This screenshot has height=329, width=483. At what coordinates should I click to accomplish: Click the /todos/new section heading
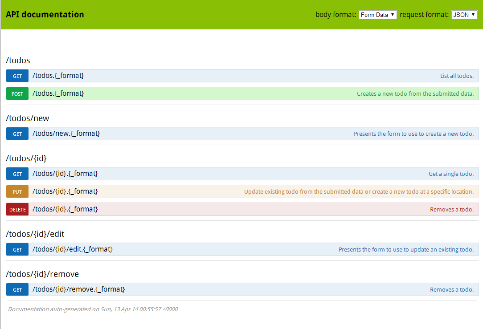[28, 118]
